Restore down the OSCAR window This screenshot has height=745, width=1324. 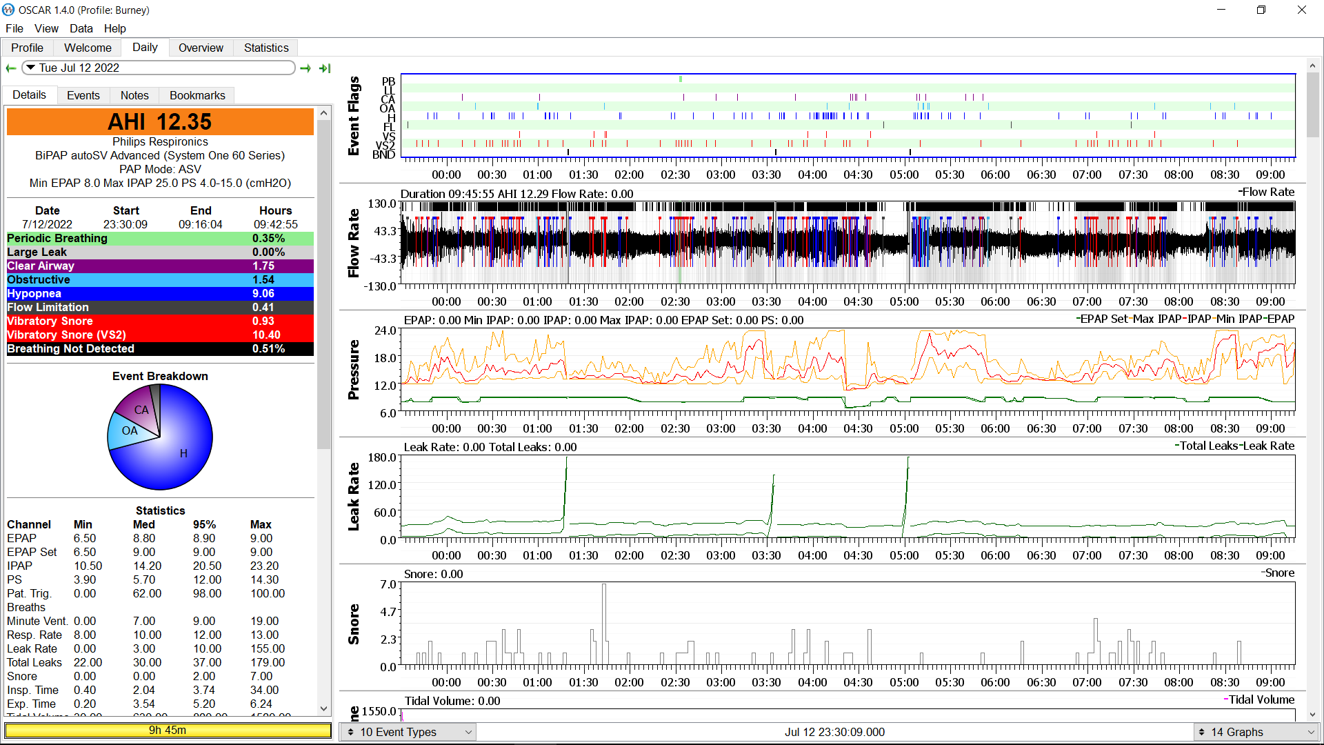pos(1261,10)
